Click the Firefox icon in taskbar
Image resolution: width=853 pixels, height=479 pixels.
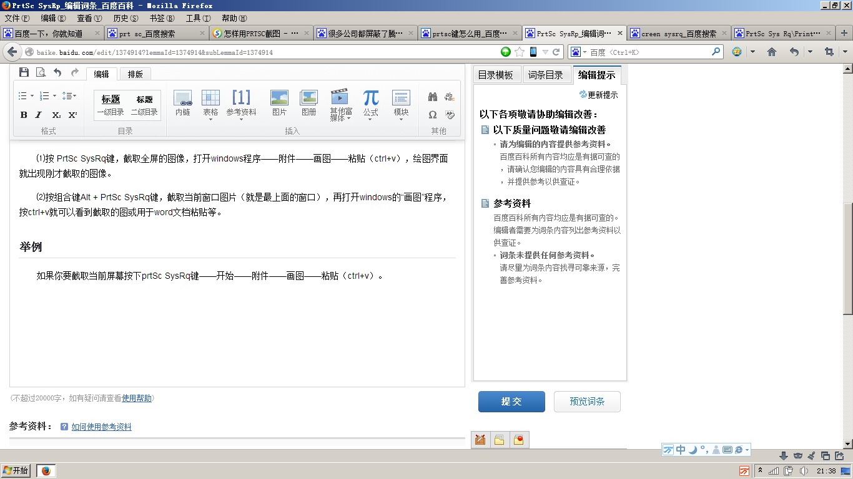point(46,471)
